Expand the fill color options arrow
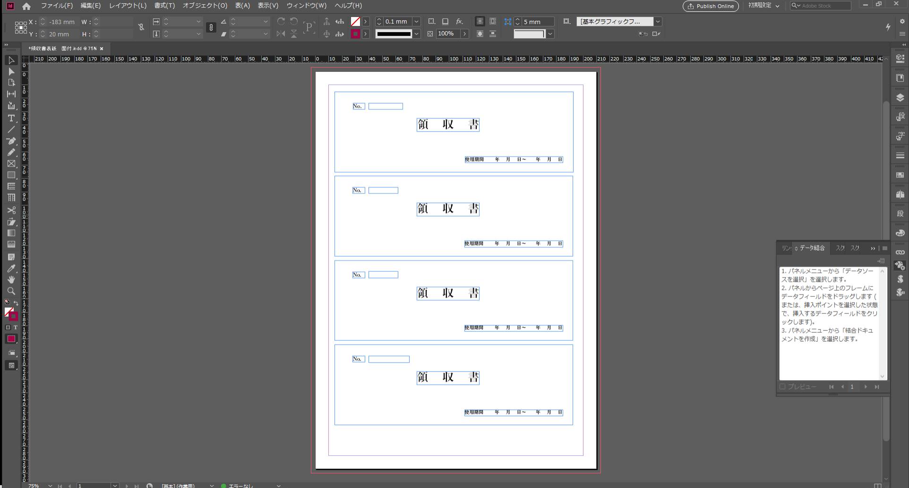The width and height of the screenshot is (909, 488). pos(365,22)
